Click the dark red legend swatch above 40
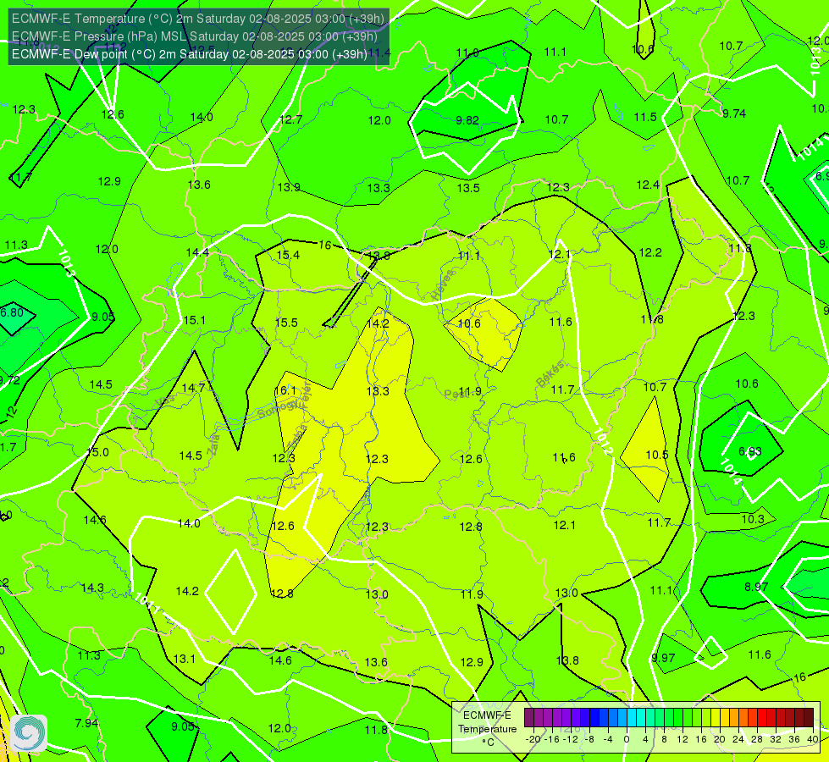Viewport: 829px width, 762px height. (809, 718)
